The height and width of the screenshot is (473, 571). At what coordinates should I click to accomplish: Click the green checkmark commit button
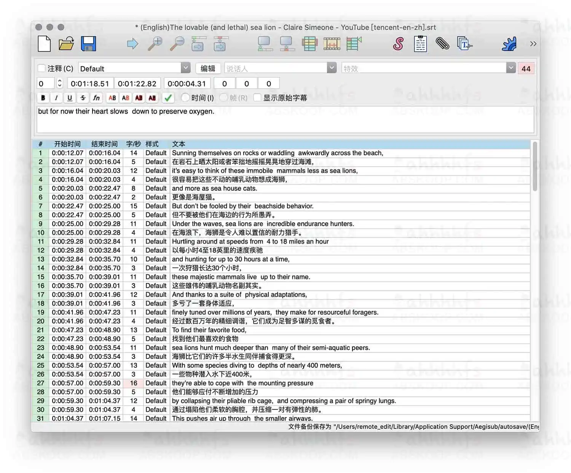click(167, 98)
